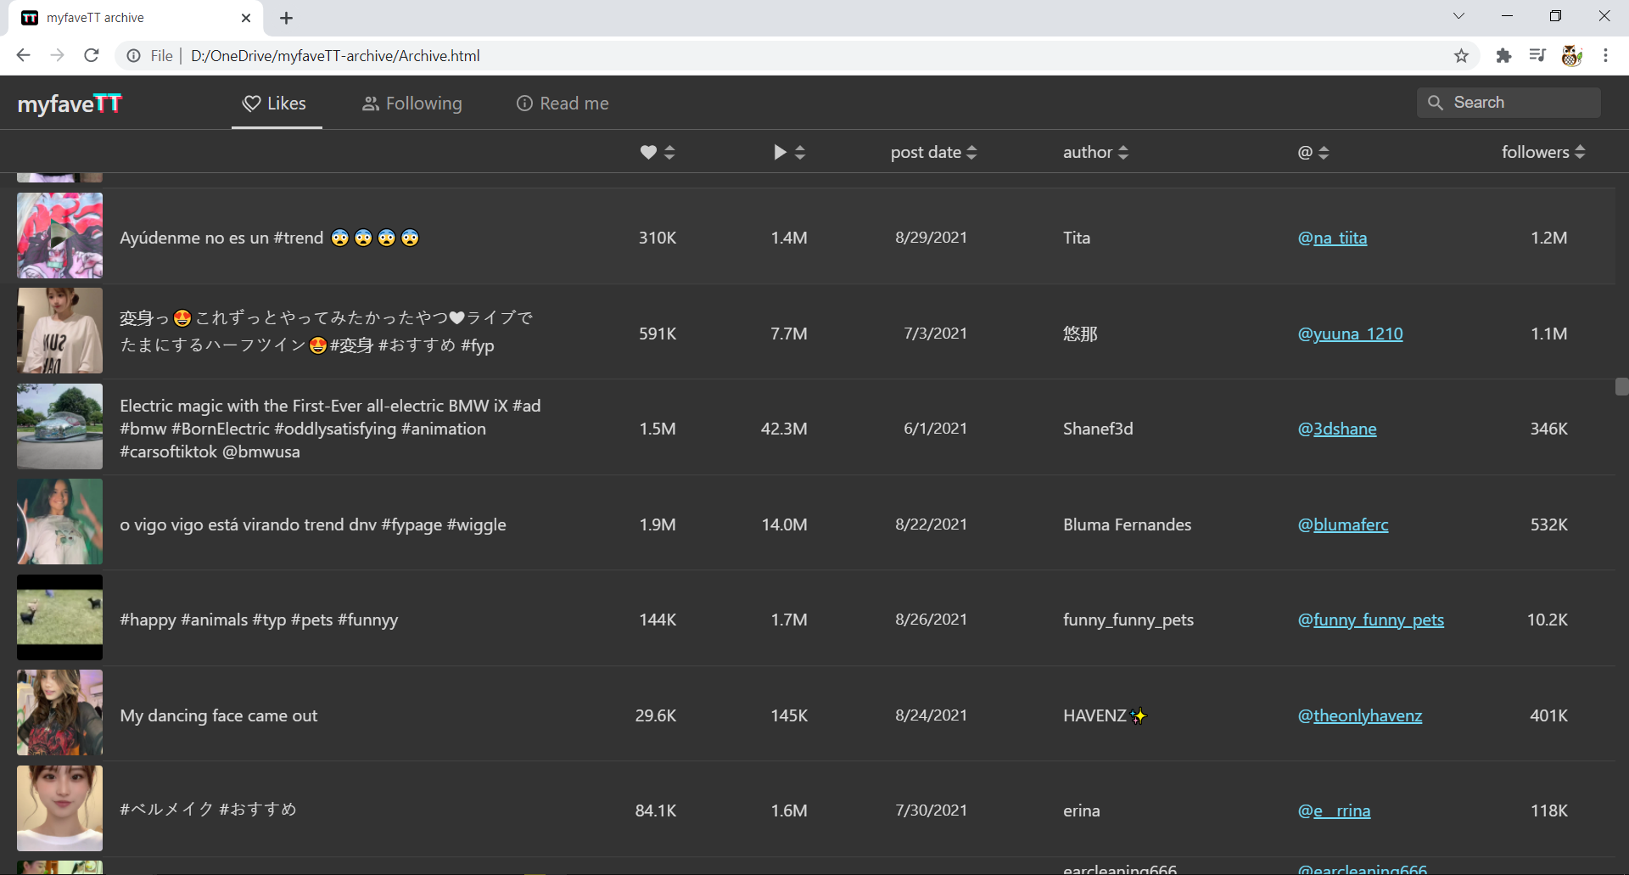Click the myfaveTT logo
Screen dimensions: 1629x875
pyautogui.click(x=70, y=104)
